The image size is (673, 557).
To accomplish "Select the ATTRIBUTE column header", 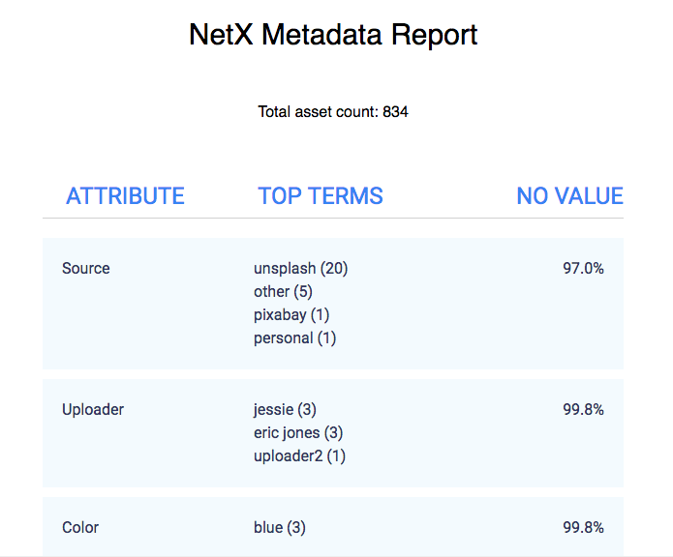I will pos(125,196).
